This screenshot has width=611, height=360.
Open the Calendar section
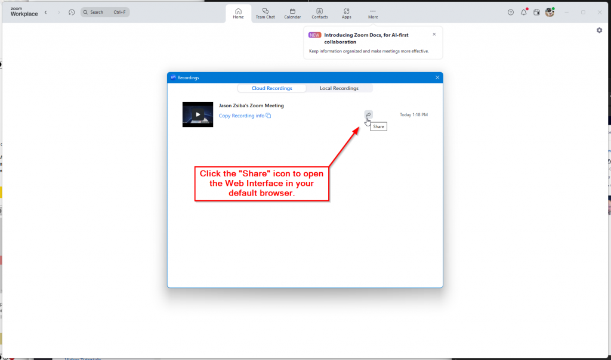click(292, 13)
